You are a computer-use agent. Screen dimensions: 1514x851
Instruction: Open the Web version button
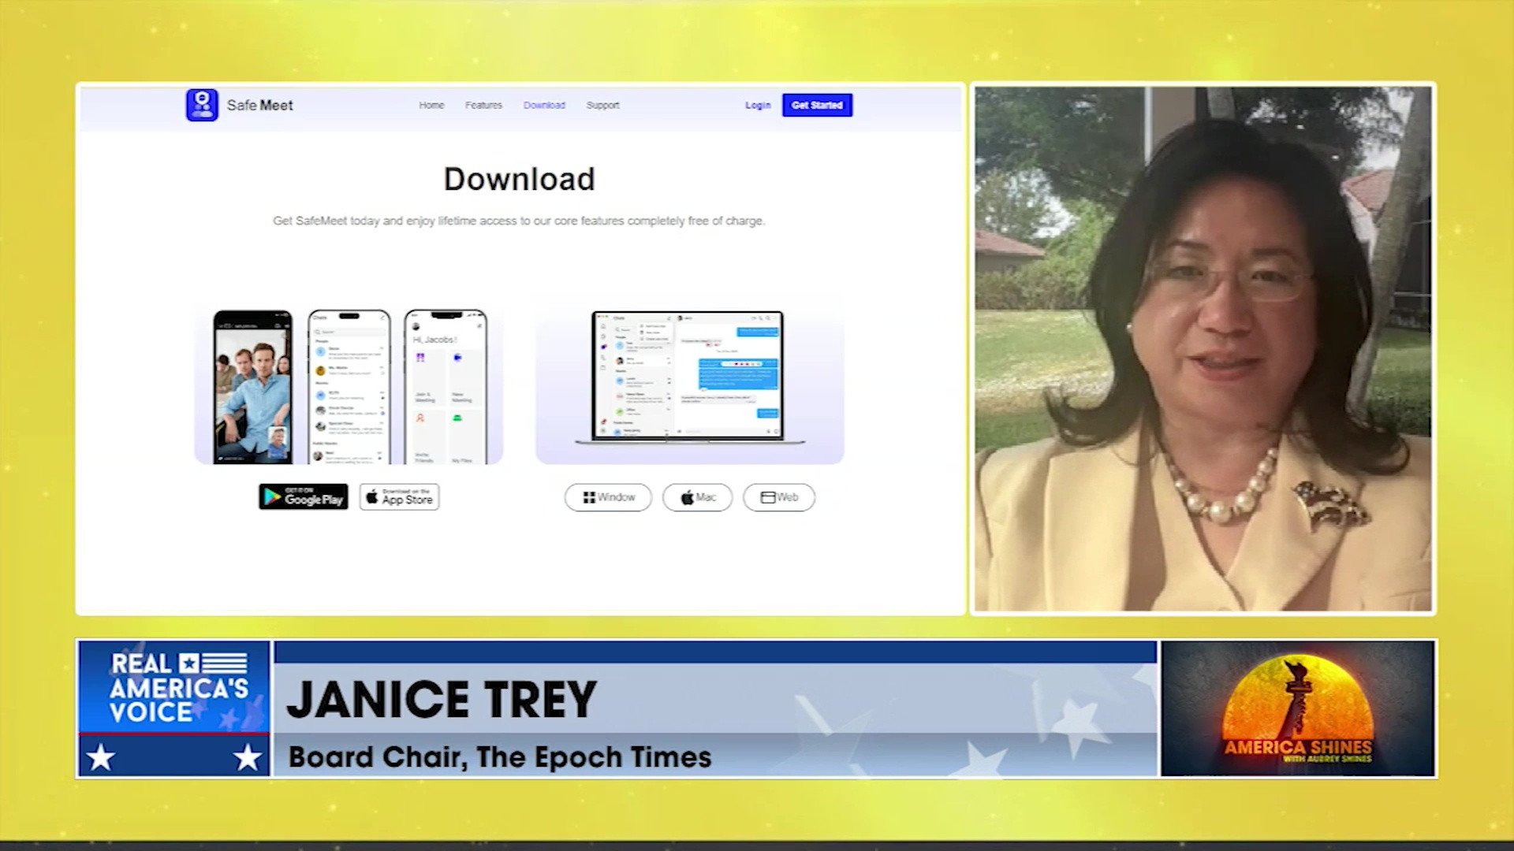tap(779, 497)
